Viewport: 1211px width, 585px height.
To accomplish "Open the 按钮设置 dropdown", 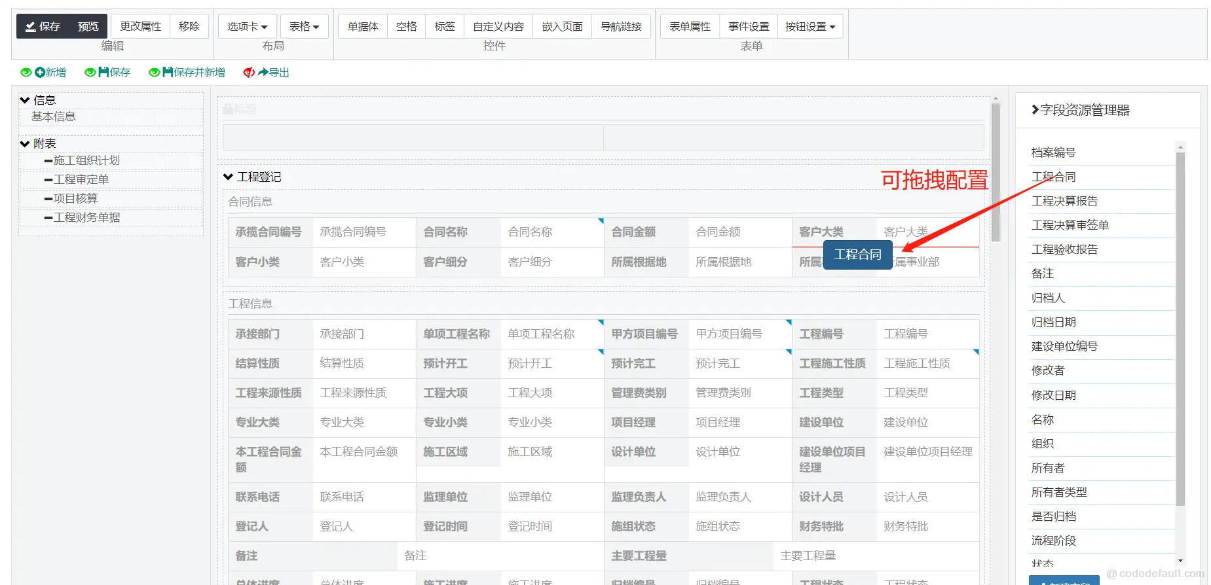I will (810, 27).
